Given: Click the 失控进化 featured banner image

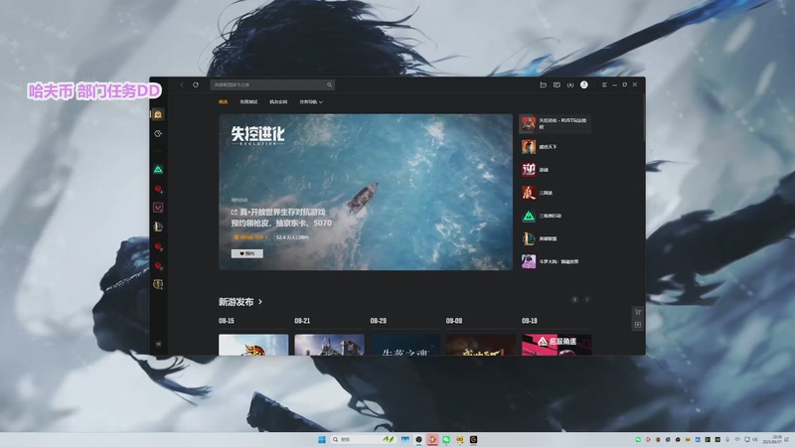Looking at the screenshot, I should [366, 192].
